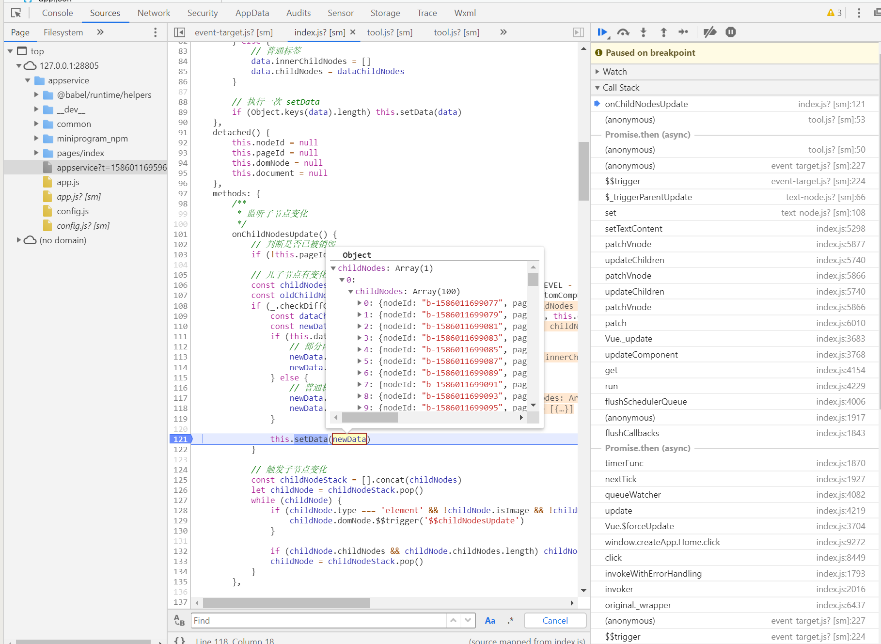
Task: Select the inspect element picker icon
Action: (x=16, y=13)
